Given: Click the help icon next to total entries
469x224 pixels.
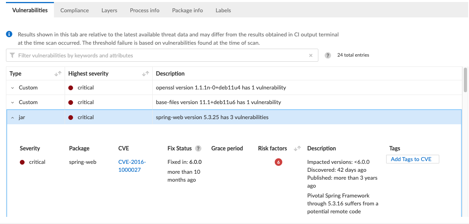Looking at the screenshot, I should click(x=328, y=55).
